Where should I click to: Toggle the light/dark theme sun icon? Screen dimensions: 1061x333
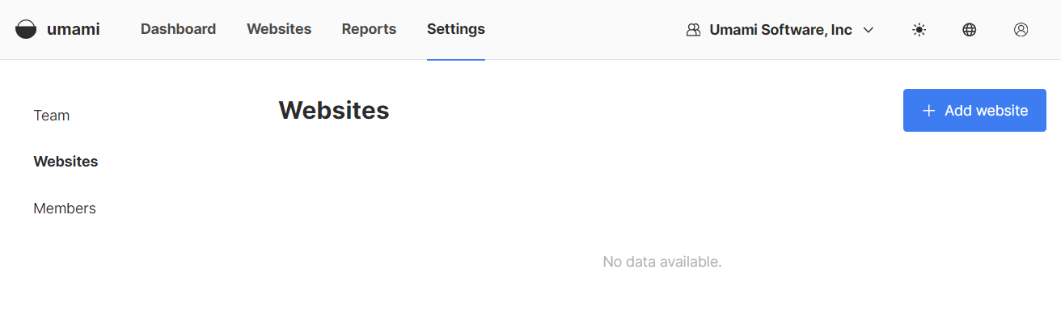pyautogui.click(x=919, y=30)
